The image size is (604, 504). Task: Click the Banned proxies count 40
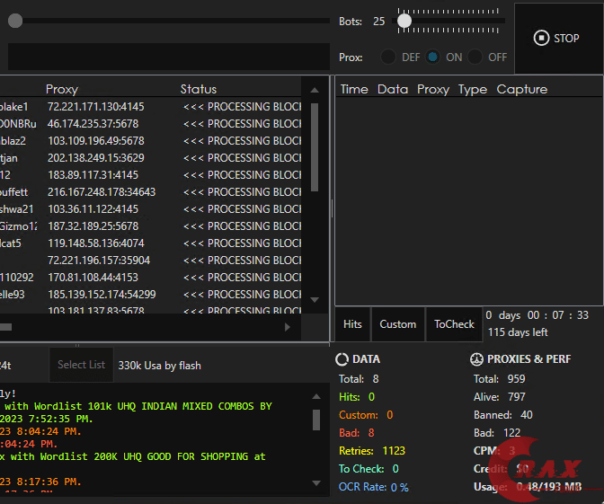(x=527, y=415)
